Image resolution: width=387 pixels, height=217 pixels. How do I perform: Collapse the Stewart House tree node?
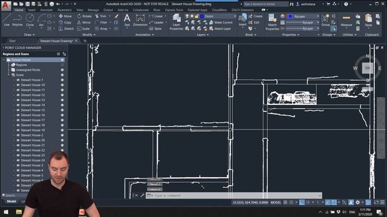(4, 60)
